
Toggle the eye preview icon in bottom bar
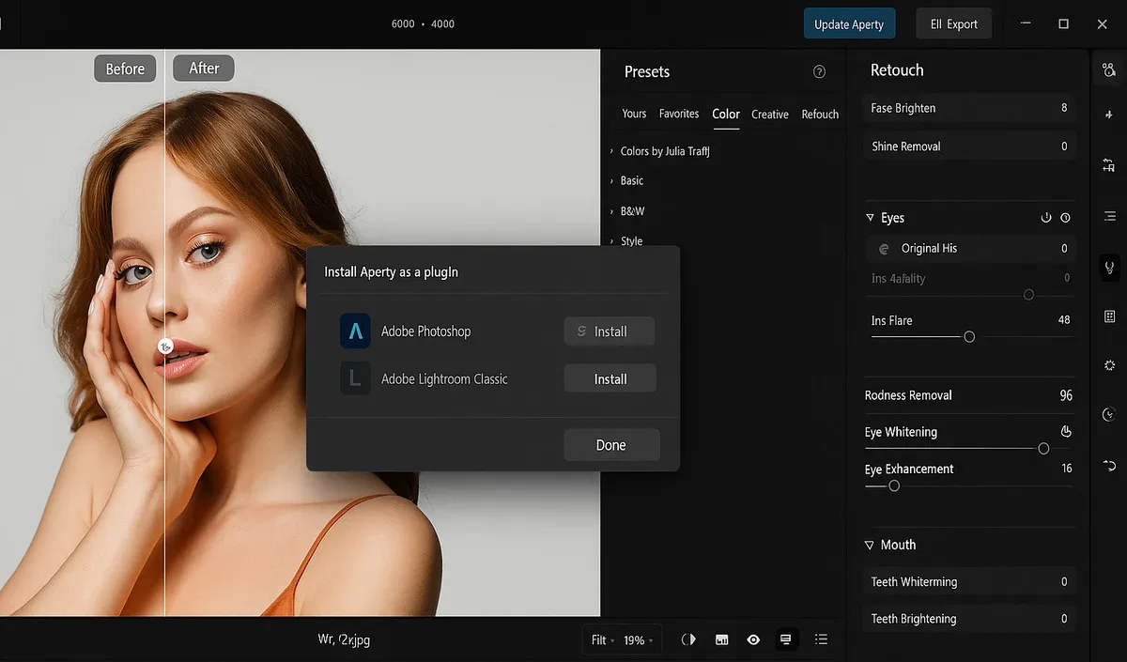coord(753,639)
